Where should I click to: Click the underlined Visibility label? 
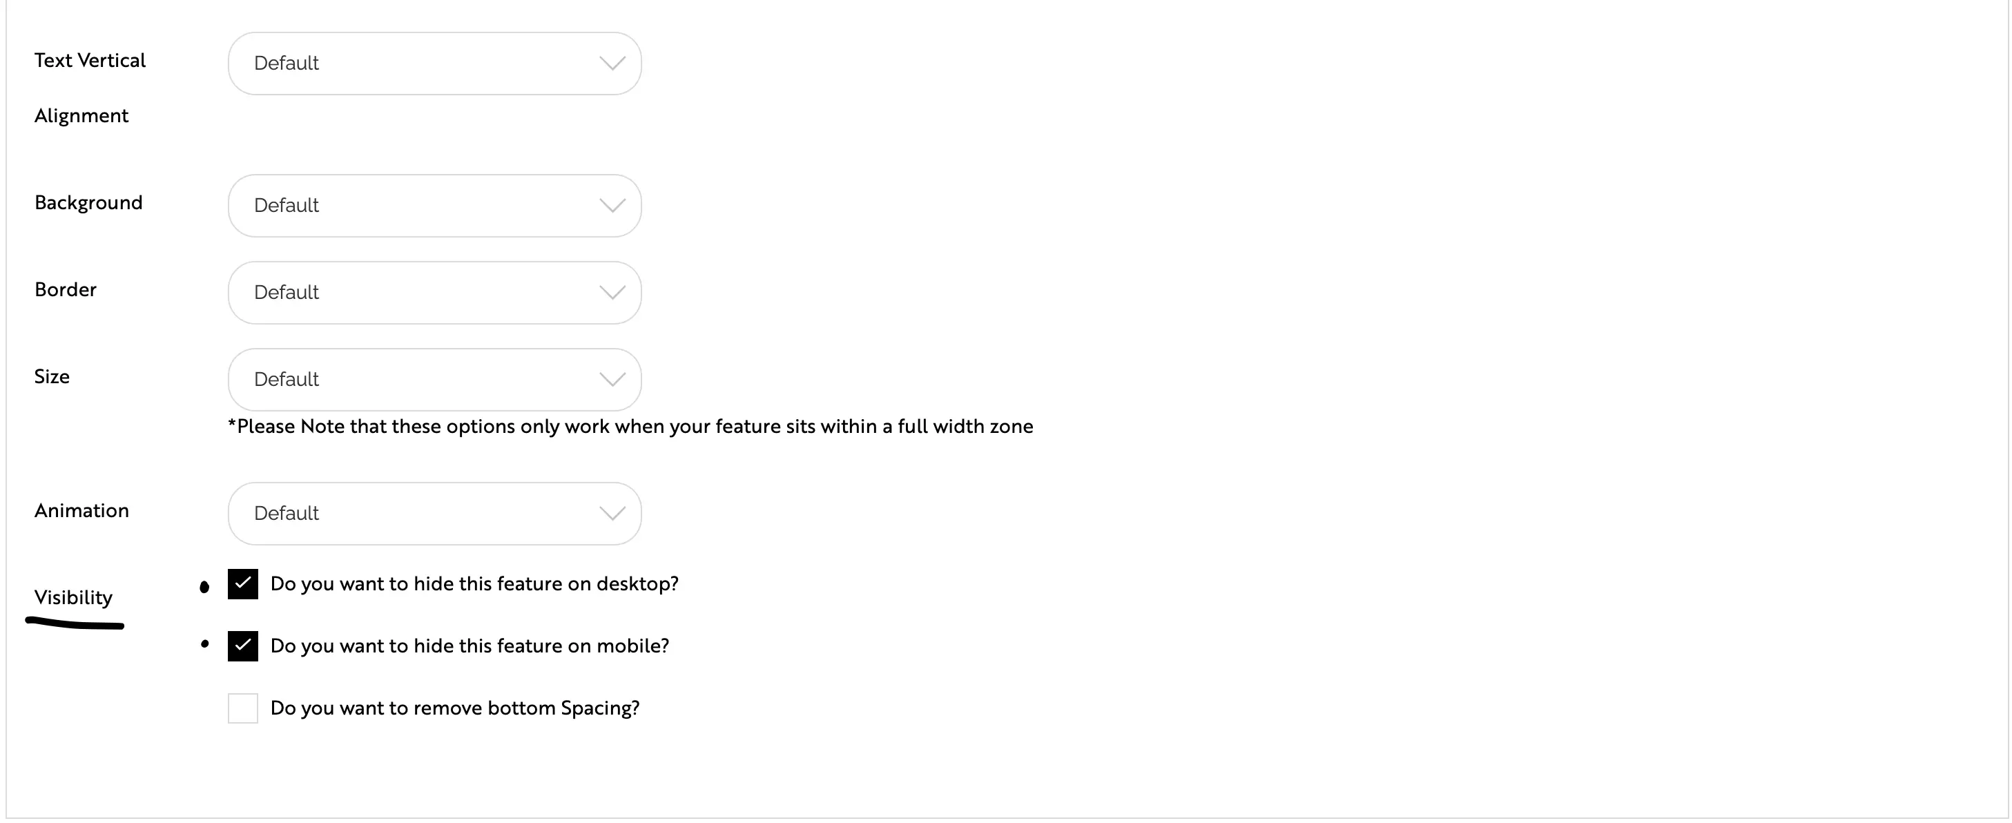point(73,598)
